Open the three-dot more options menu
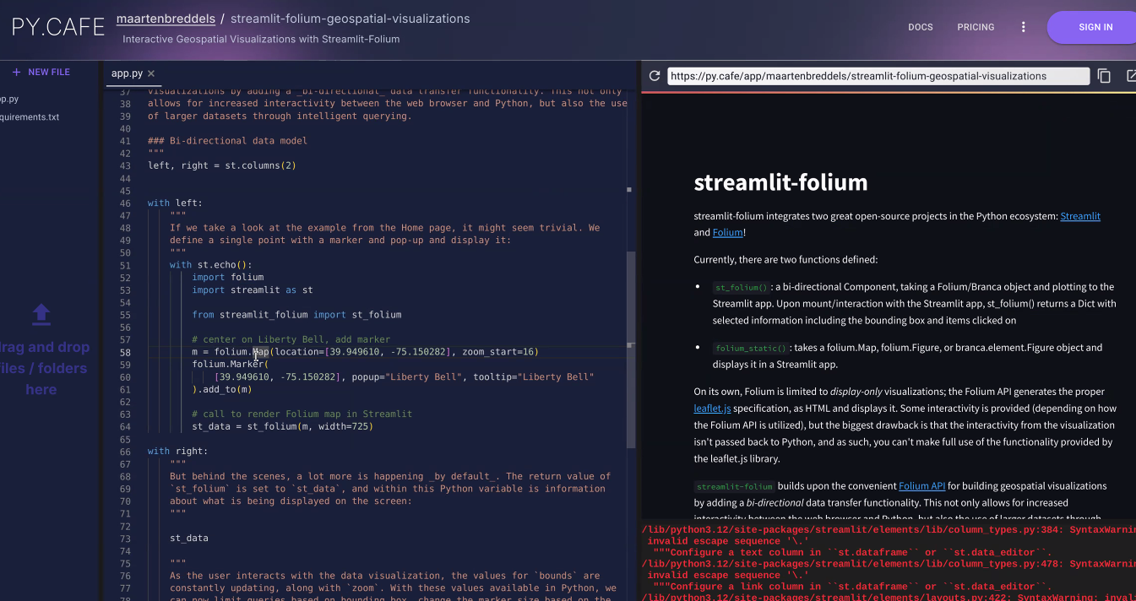Screen dimensions: 1136x601 [x=1023, y=27]
